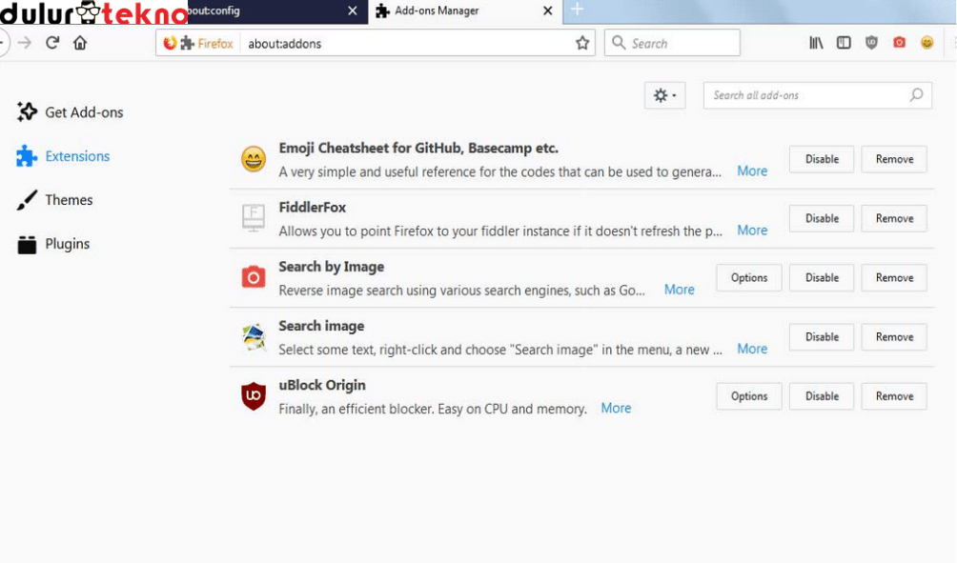Screen dimensions: 957x563
Task: Click the Search all add-ons field
Action: pos(817,95)
